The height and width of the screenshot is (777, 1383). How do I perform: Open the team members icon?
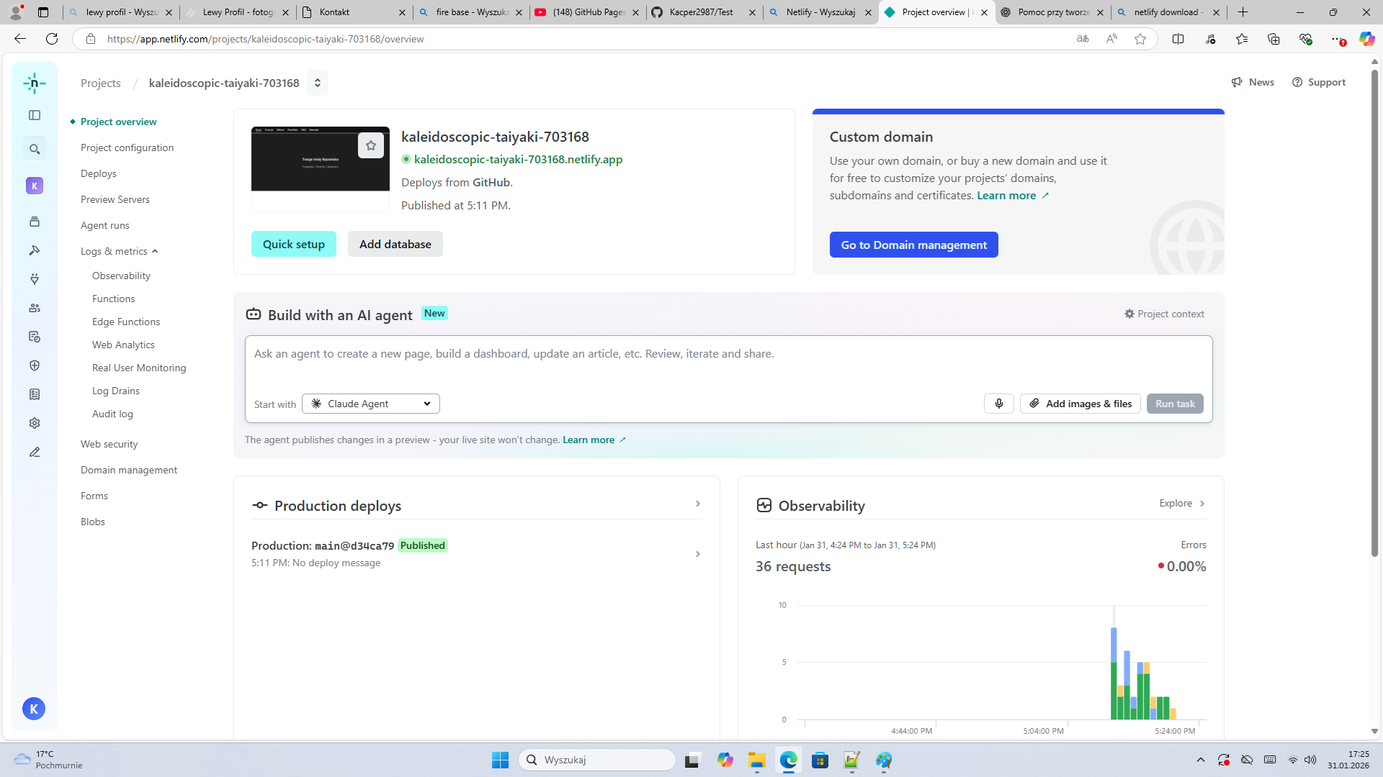pyautogui.click(x=35, y=308)
